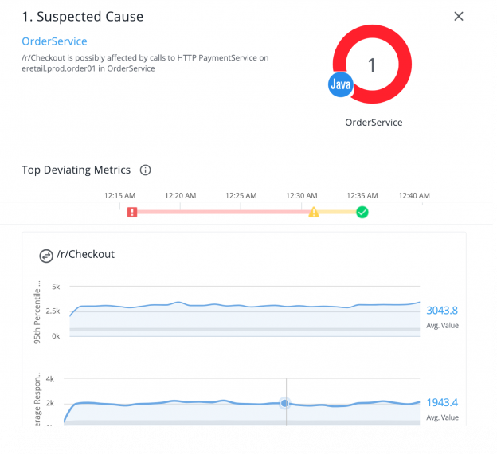Click the OrderService label under the donut
Image resolution: width=497 pixels, height=454 pixels.
[374, 123]
